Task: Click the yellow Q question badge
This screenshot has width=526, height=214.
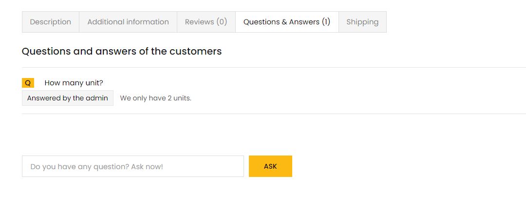Action: click(28, 83)
